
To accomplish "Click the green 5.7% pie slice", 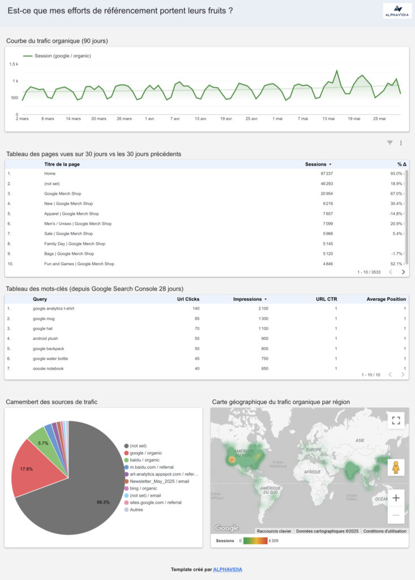I will pos(44,441).
